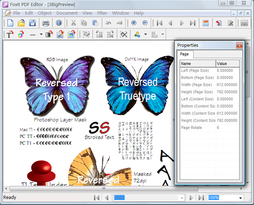The height and width of the screenshot is (205, 254).
Task: Go to next page in top toolbar
Action: 182,23
